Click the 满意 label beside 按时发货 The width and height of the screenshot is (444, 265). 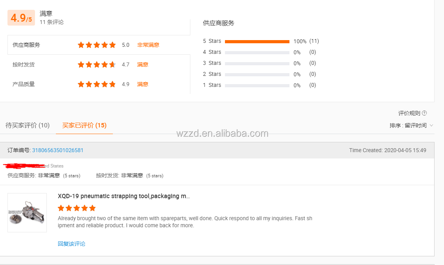tap(142, 64)
